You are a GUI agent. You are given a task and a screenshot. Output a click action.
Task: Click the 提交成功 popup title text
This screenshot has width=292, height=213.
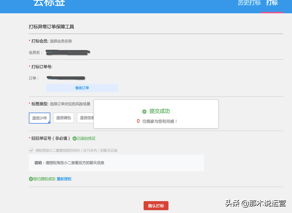click(x=159, y=111)
